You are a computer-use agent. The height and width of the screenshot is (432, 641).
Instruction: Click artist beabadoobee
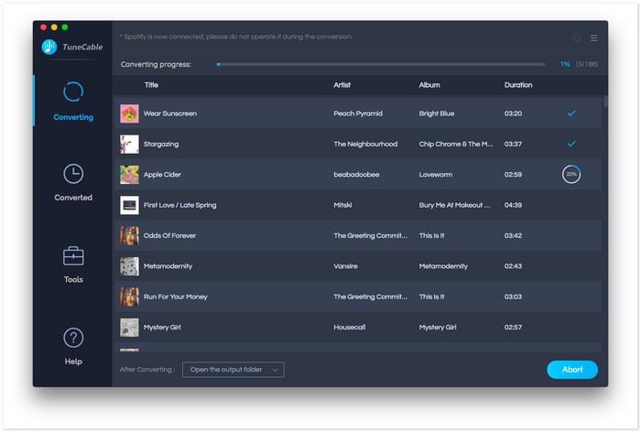point(356,175)
